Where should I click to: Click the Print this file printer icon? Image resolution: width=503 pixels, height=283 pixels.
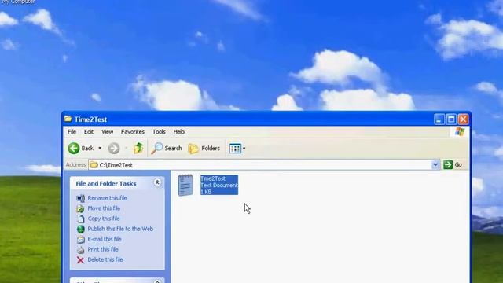[80, 250]
